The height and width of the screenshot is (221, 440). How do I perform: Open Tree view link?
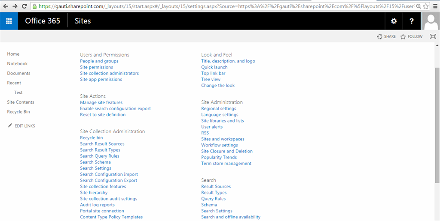211,79
